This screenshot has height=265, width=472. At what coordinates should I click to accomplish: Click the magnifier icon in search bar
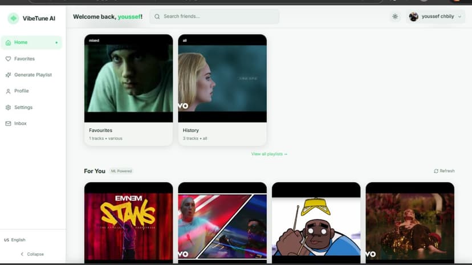pos(157,17)
